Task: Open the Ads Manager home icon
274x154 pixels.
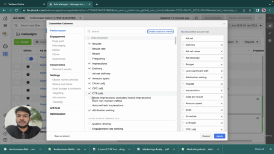Action: (6, 18)
